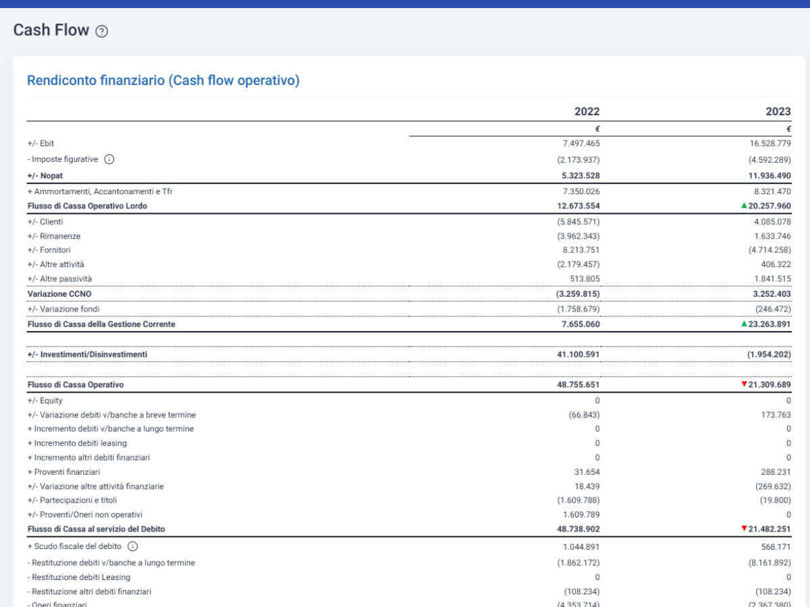Click the +/- Altre passività row label
Screen dimensions: 810x607
pyautogui.click(x=59, y=279)
